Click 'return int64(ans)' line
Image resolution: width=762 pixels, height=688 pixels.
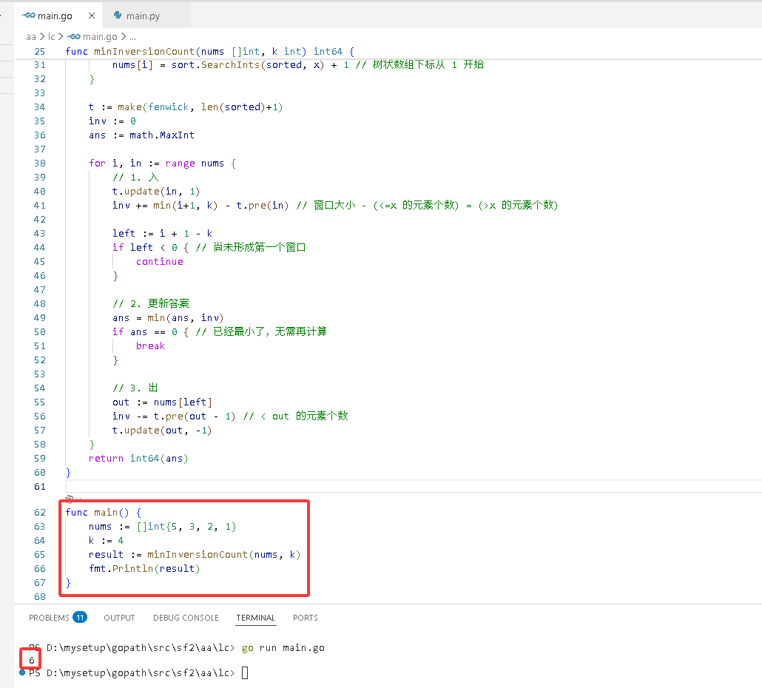coord(138,459)
